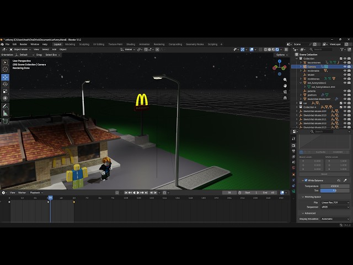Click the navigation gizmo's blue Z axis

point(280,61)
